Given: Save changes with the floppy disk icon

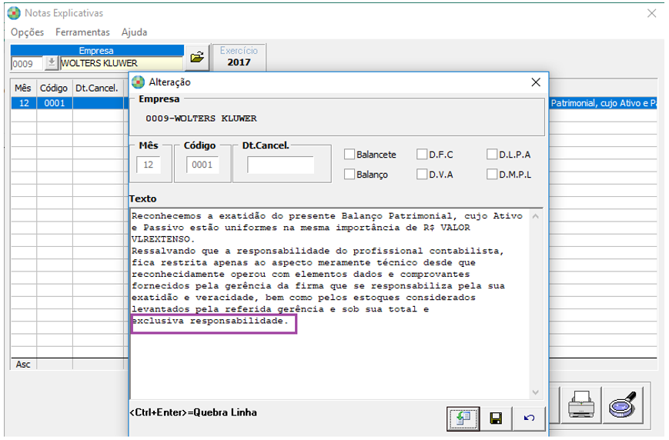Looking at the screenshot, I should [x=496, y=418].
